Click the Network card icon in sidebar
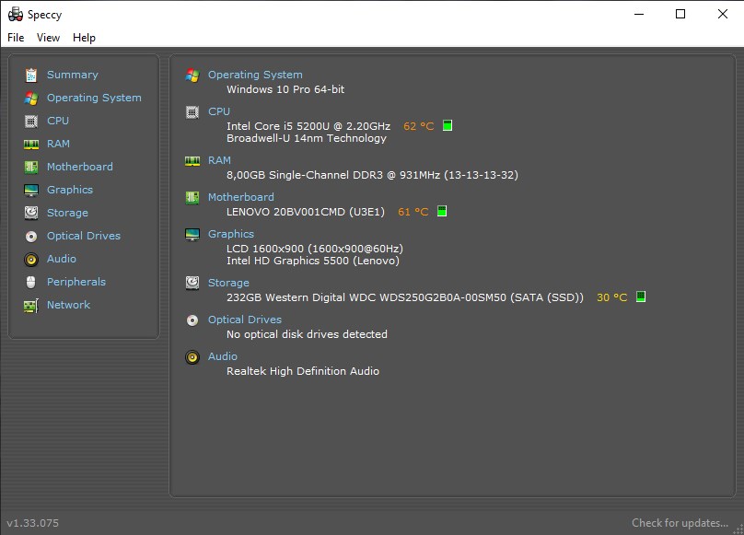 tap(31, 305)
